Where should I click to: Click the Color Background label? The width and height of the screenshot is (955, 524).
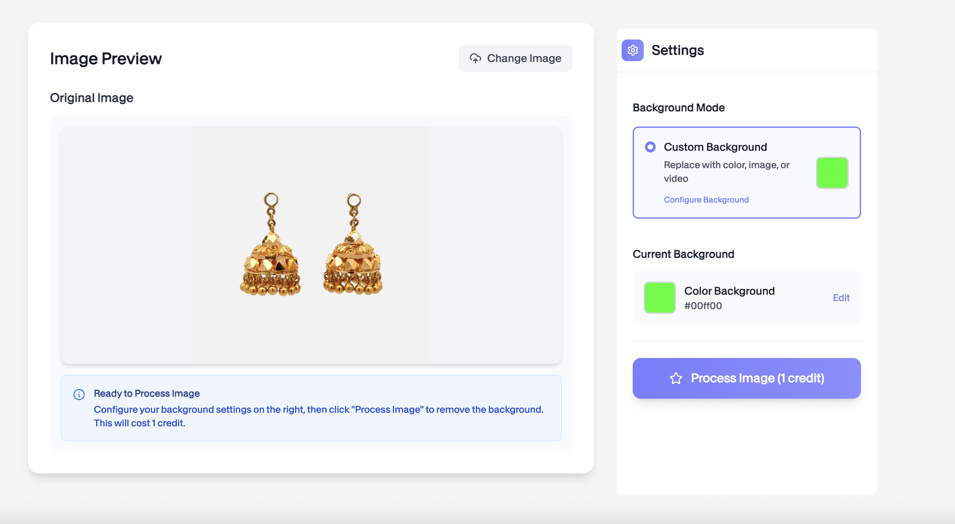(729, 291)
